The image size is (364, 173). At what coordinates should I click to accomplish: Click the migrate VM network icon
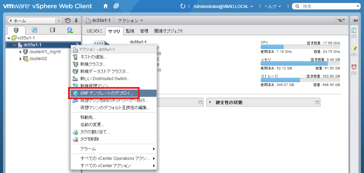tap(75, 100)
